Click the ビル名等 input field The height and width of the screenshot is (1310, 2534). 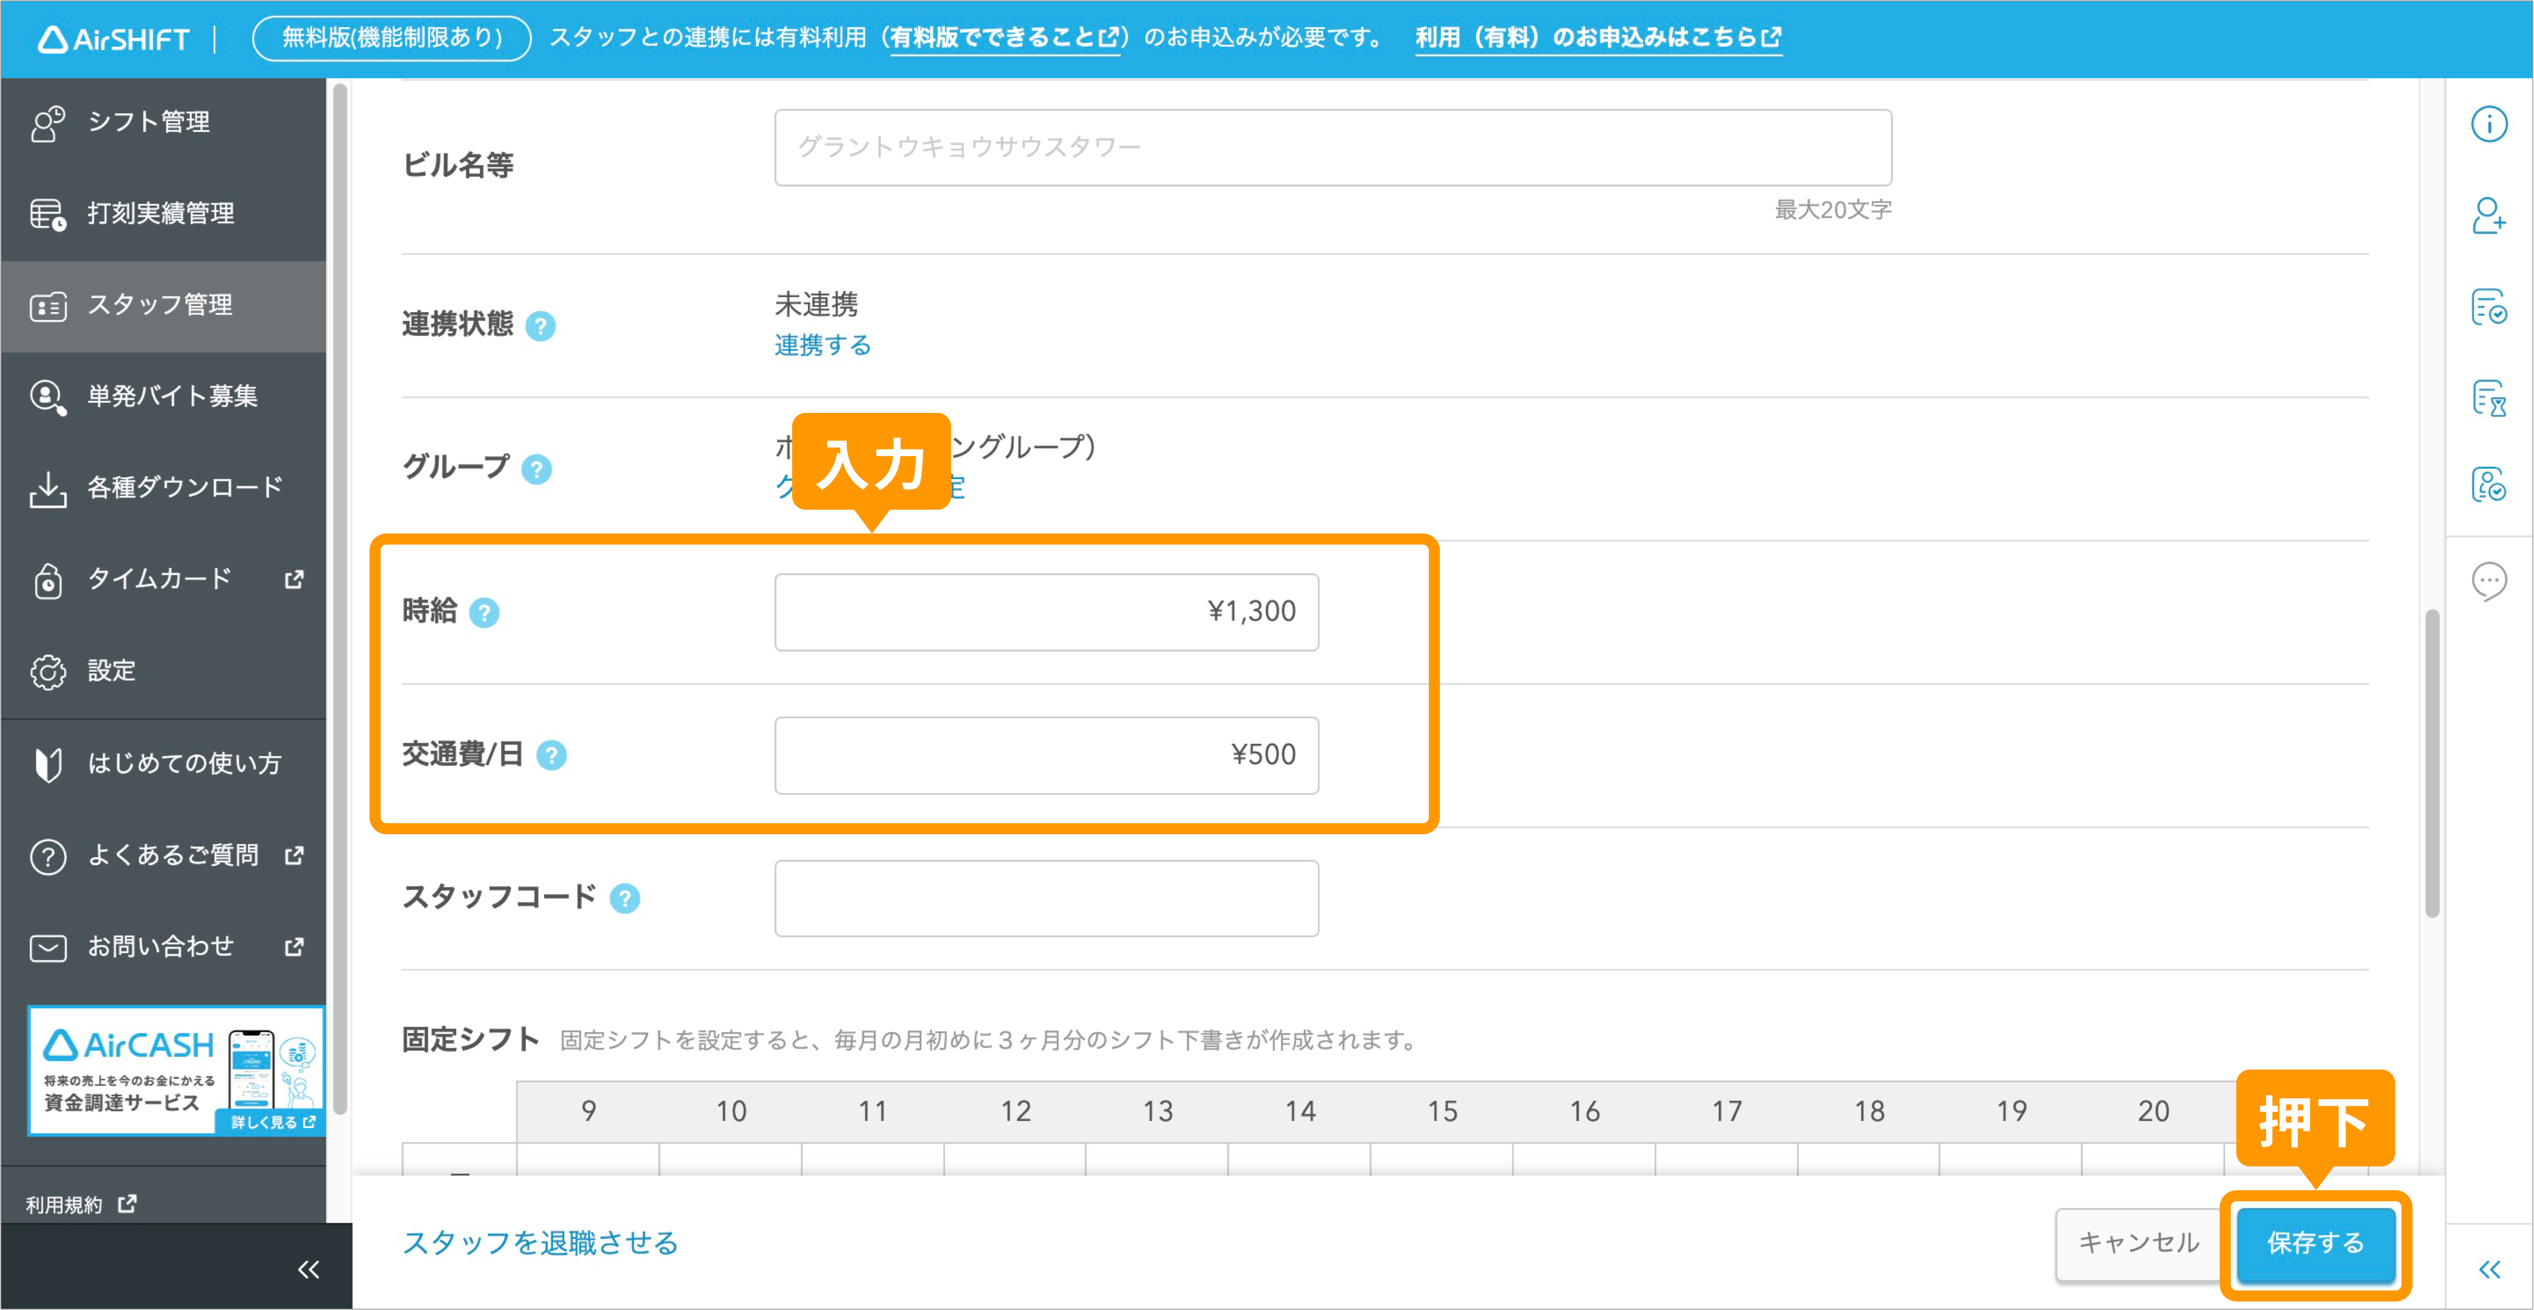click(x=1333, y=147)
